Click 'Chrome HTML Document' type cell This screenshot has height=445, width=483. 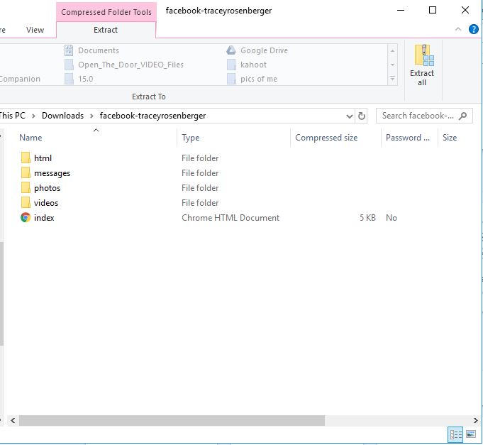[231, 218]
